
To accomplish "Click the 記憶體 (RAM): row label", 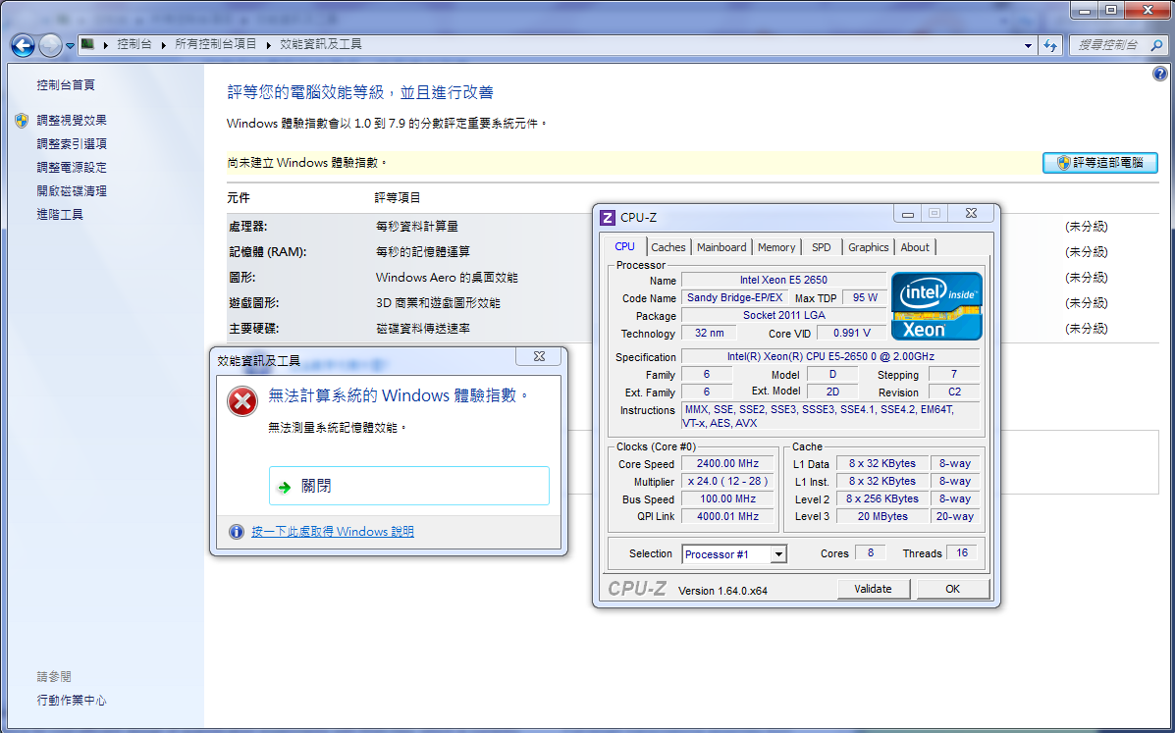I will coord(268,251).
